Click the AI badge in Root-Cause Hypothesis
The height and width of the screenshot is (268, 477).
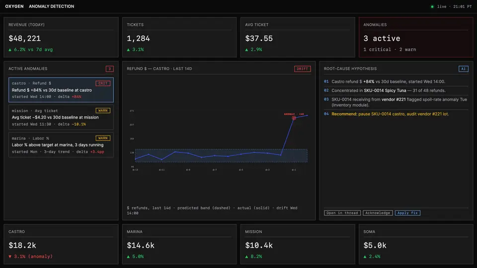point(463,68)
